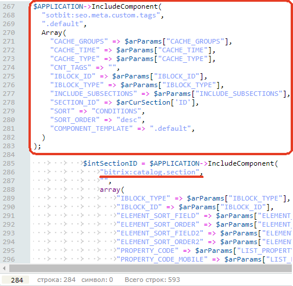This screenshot has width=293, height=286.
Task: Click the "строка: 284" status text
Action: (x=56, y=280)
